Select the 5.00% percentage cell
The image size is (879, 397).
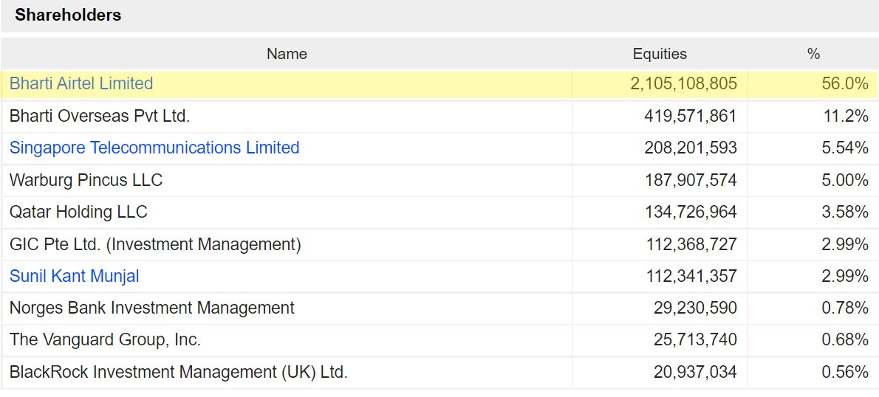pyautogui.click(x=845, y=180)
